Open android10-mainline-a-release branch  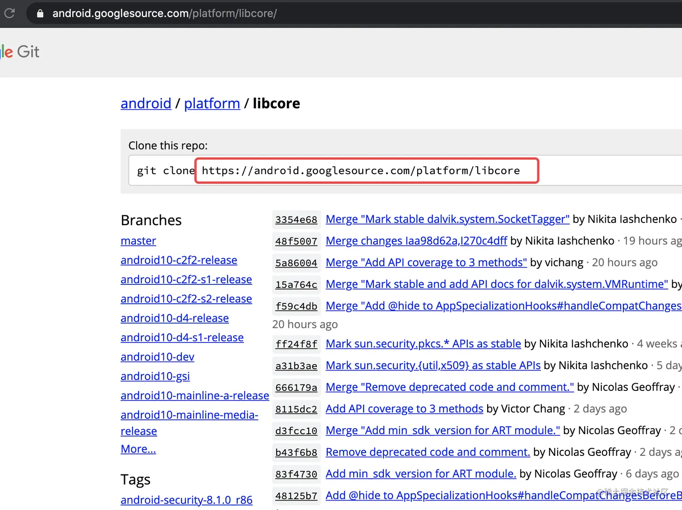click(x=194, y=396)
